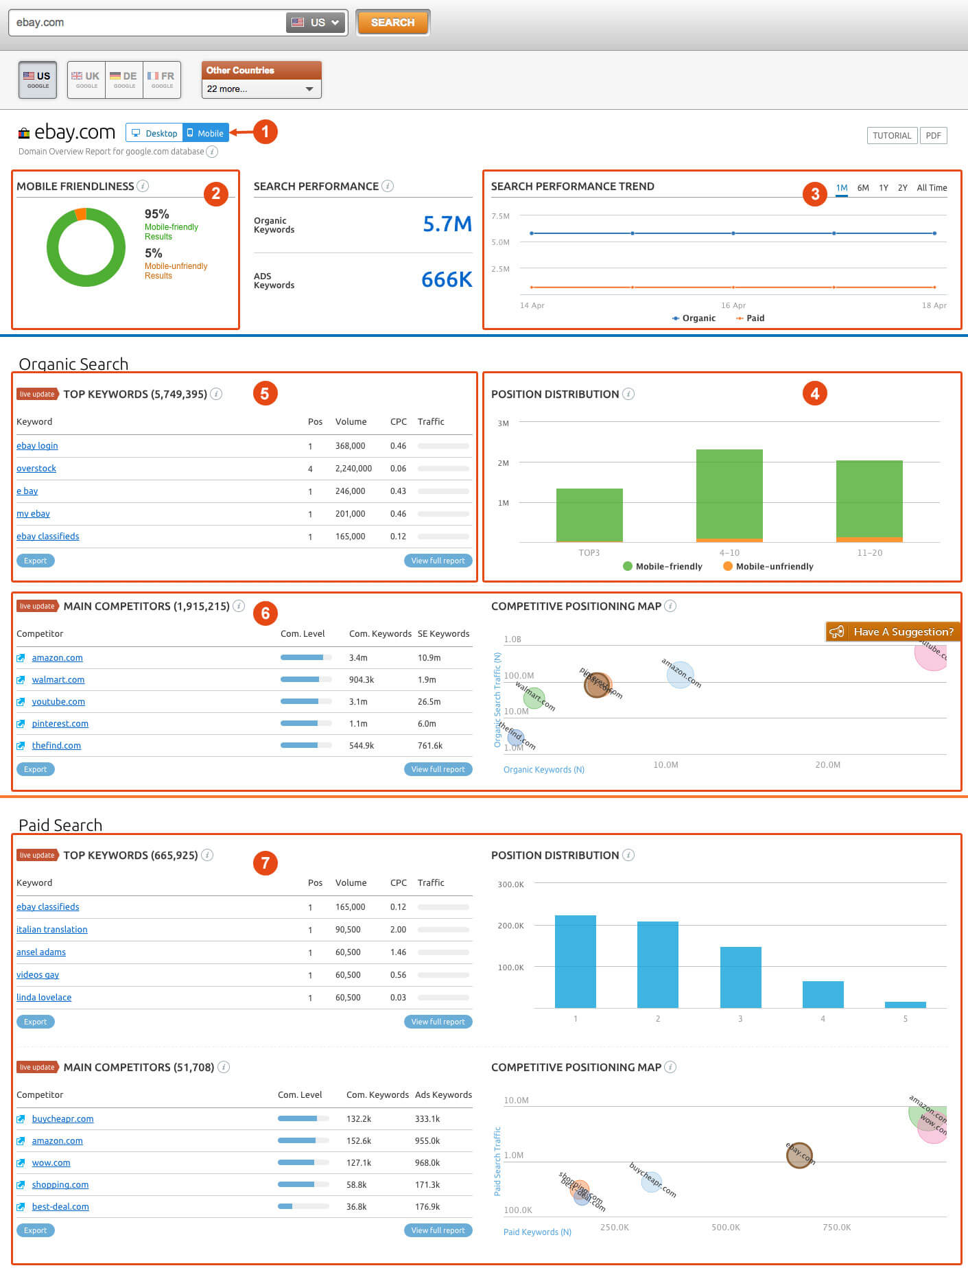This screenshot has width=968, height=1279.
Task: Open external link icon for amazon.com competitor
Action: click(21, 658)
